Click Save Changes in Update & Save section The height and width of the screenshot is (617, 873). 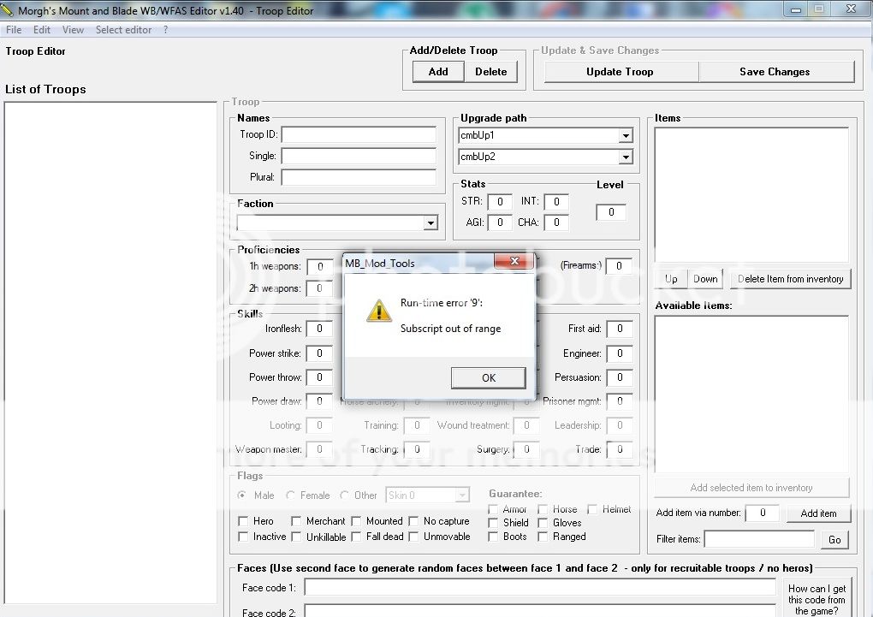click(775, 71)
